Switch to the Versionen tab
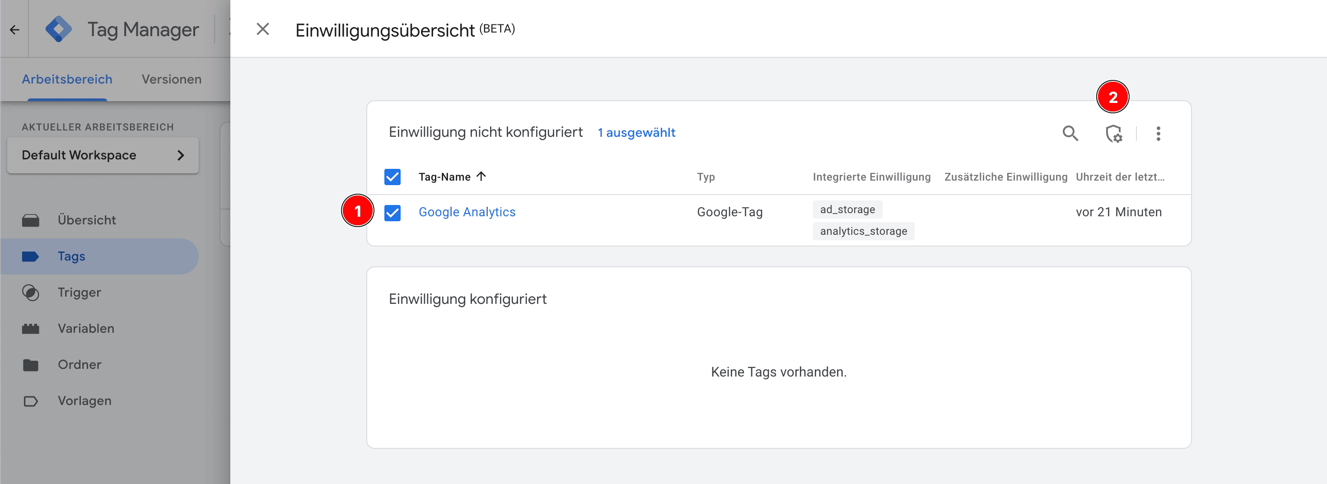 pos(171,79)
